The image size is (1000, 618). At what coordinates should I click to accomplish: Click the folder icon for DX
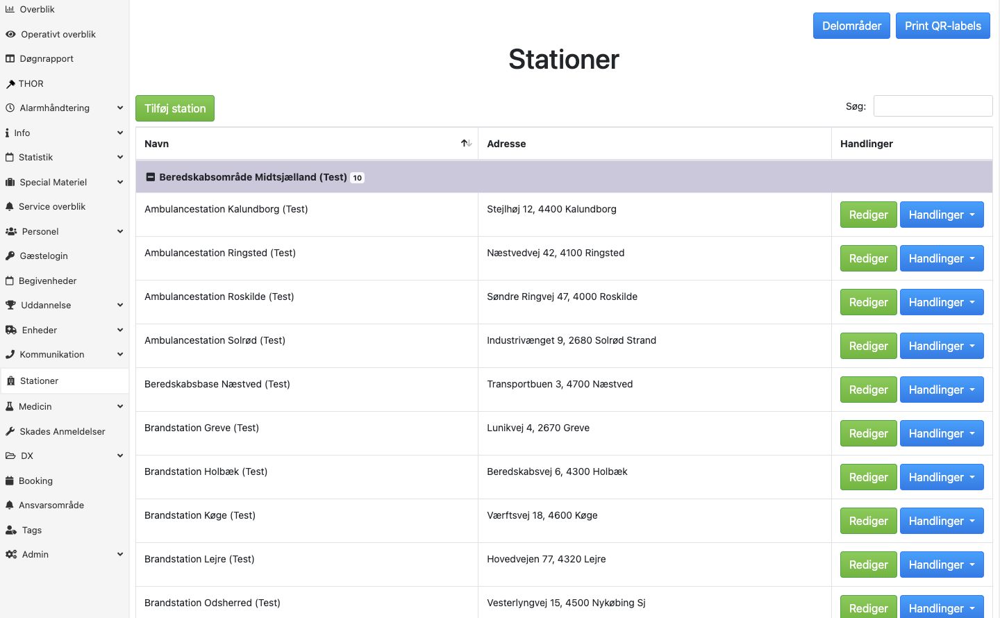click(10, 456)
